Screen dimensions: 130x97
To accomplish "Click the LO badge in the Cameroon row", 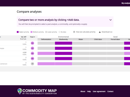I will (x=32, y=64).
